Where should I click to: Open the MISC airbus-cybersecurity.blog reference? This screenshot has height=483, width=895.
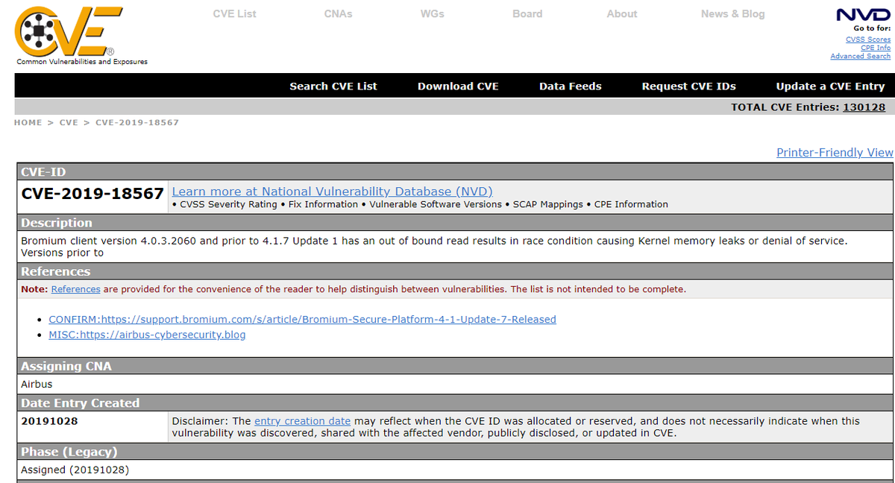[147, 335]
